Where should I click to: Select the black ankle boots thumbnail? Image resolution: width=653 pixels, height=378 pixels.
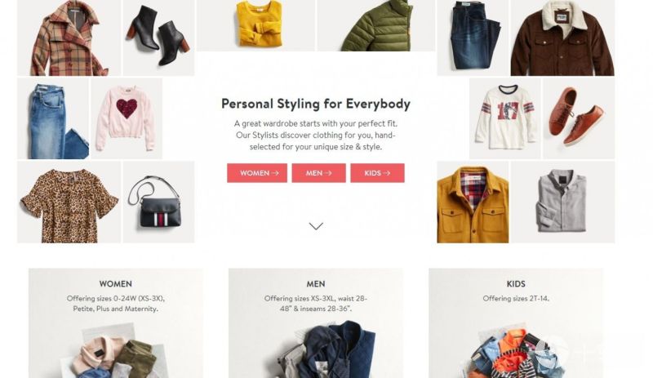[158, 38]
